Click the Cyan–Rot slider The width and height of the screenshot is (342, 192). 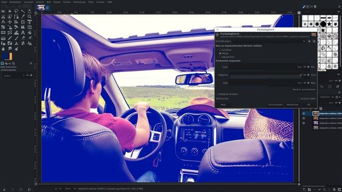266,67
